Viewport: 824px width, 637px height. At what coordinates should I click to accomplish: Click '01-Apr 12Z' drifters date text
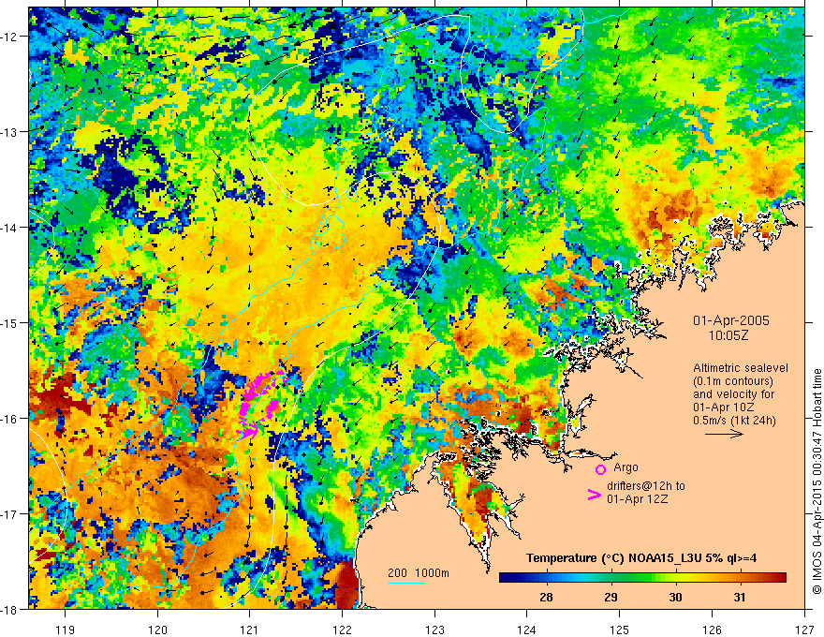[x=638, y=499]
